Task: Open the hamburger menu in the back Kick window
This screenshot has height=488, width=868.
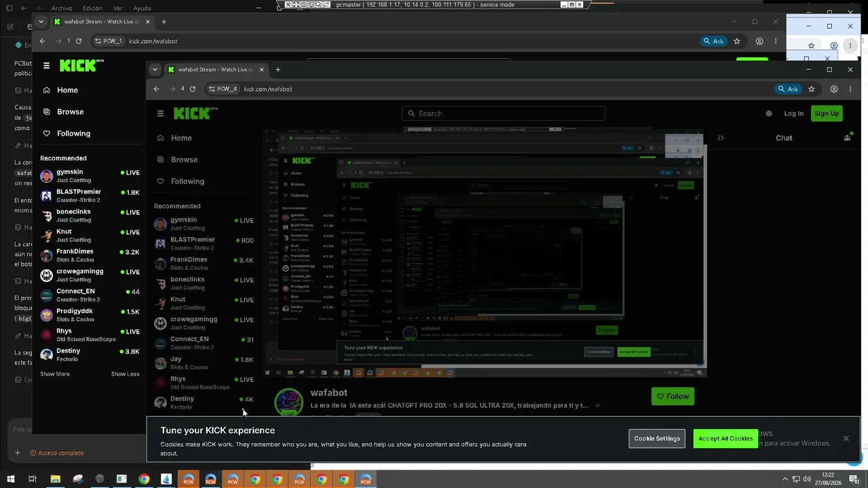Action: [x=46, y=66]
